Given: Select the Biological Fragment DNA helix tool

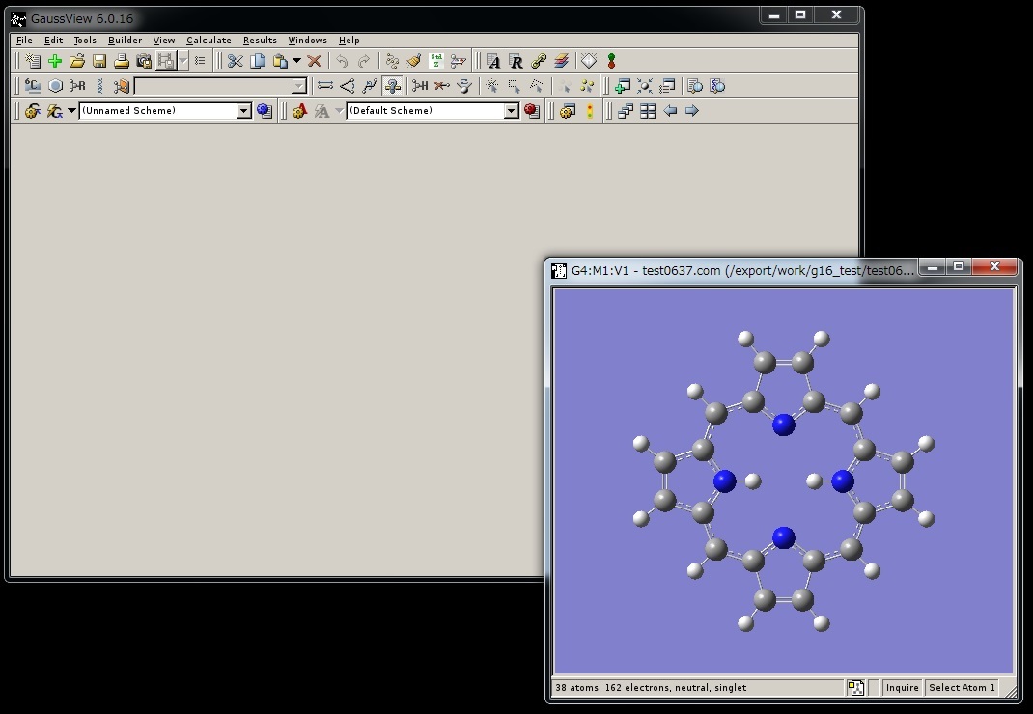Looking at the screenshot, I should (x=99, y=86).
